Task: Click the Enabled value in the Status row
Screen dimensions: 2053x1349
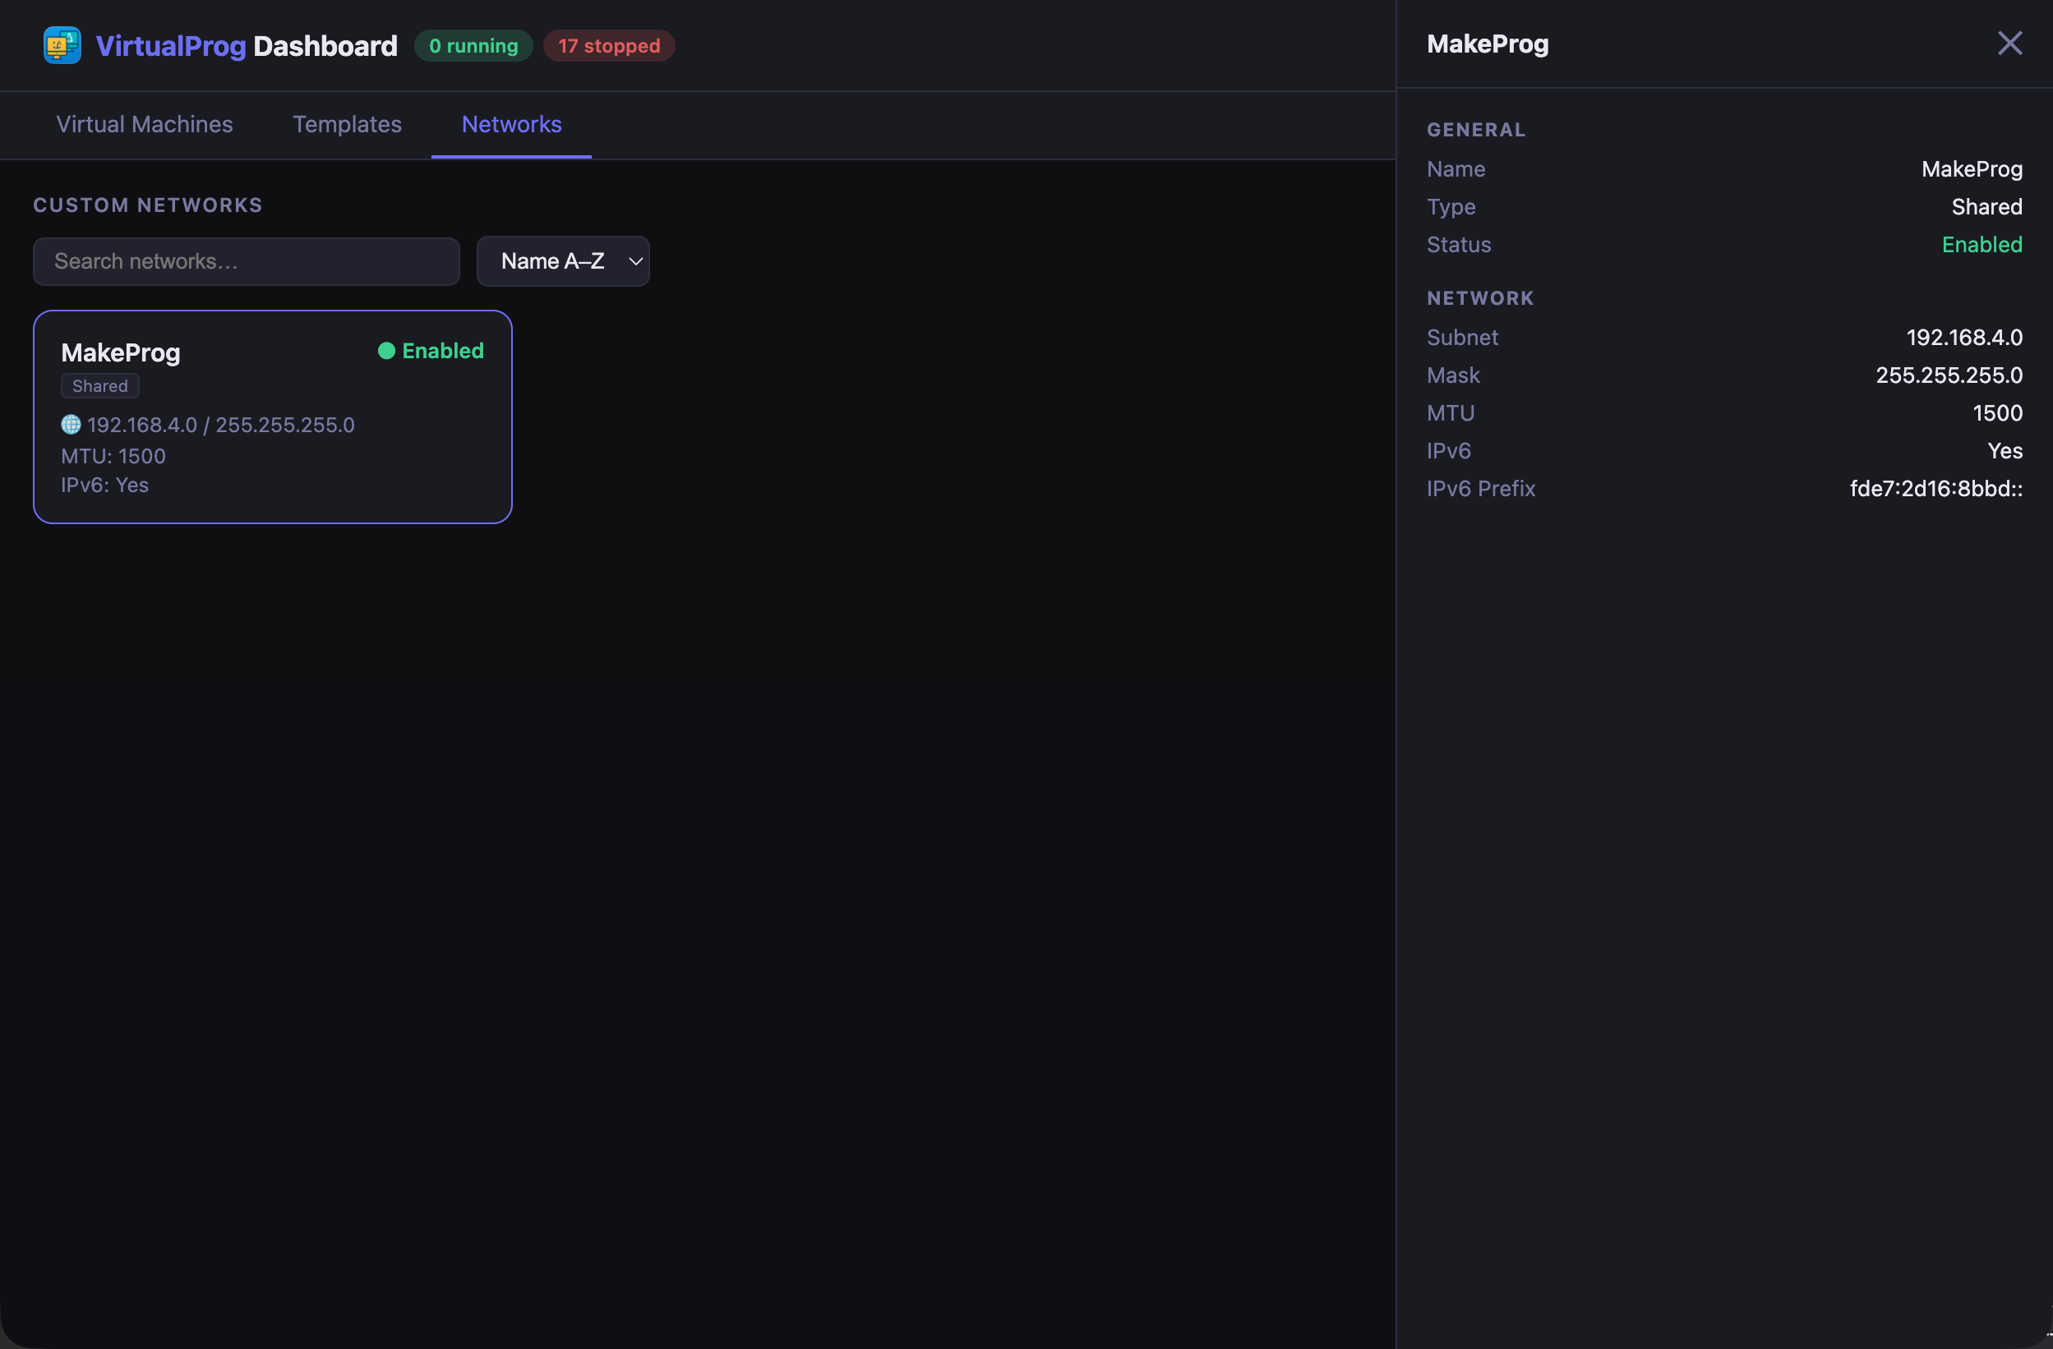Action: tap(1981, 244)
